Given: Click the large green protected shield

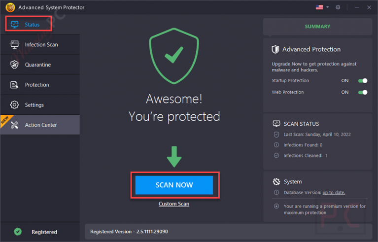Looking at the screenshot, I should (x=174, y=56).
